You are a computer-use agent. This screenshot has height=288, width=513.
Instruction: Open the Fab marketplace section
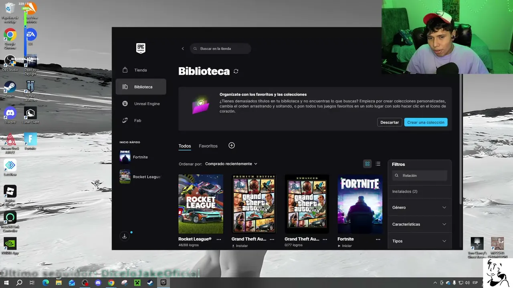click(141, 120)
